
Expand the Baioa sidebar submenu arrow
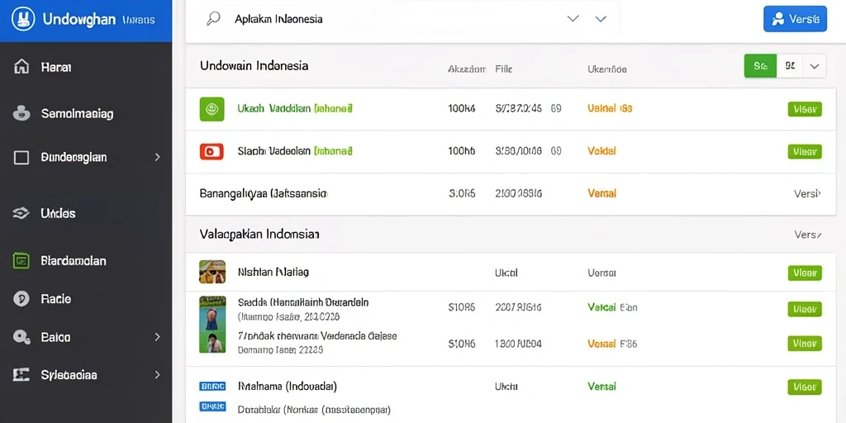[158, 337]
